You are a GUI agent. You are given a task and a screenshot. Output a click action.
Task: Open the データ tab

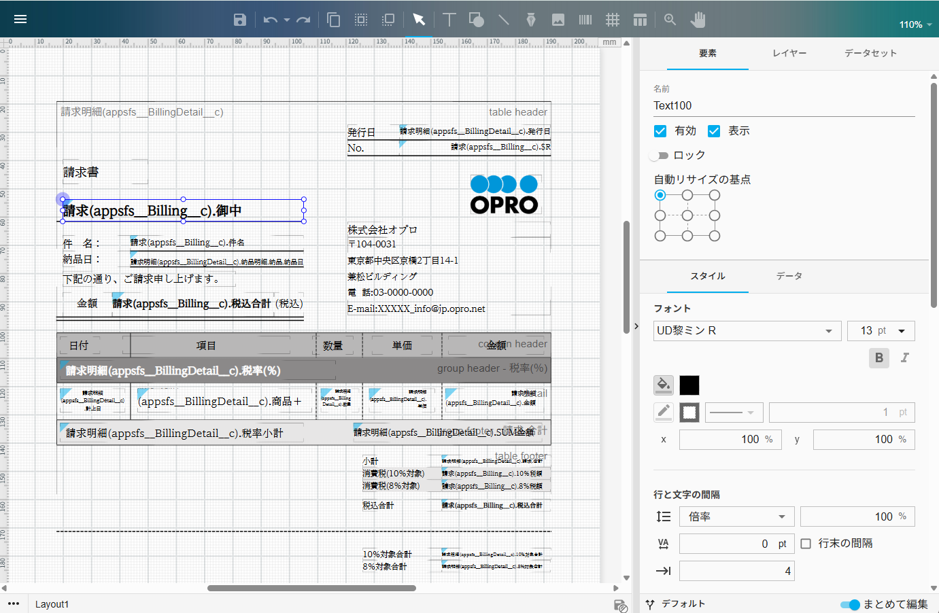(x=789, y=276)
